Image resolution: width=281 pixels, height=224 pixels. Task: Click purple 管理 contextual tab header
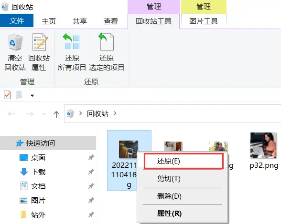(x=154, y=7)
